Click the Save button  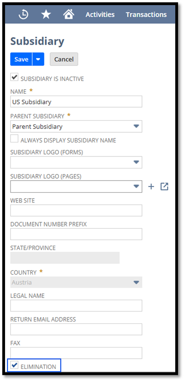[21, 59]
